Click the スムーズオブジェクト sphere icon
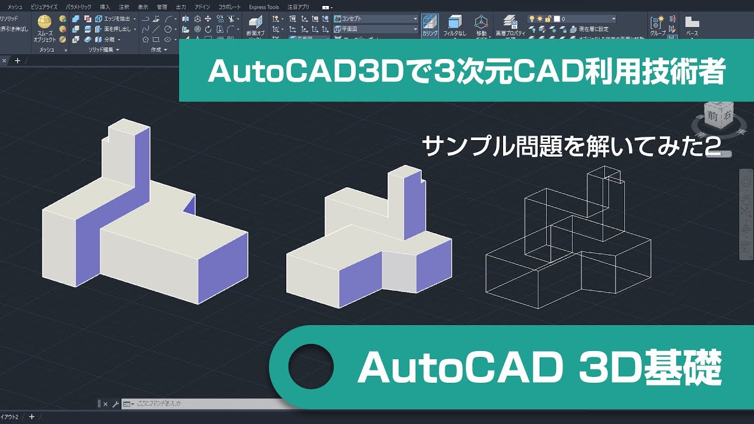The image size is (754, 424). 44,22
